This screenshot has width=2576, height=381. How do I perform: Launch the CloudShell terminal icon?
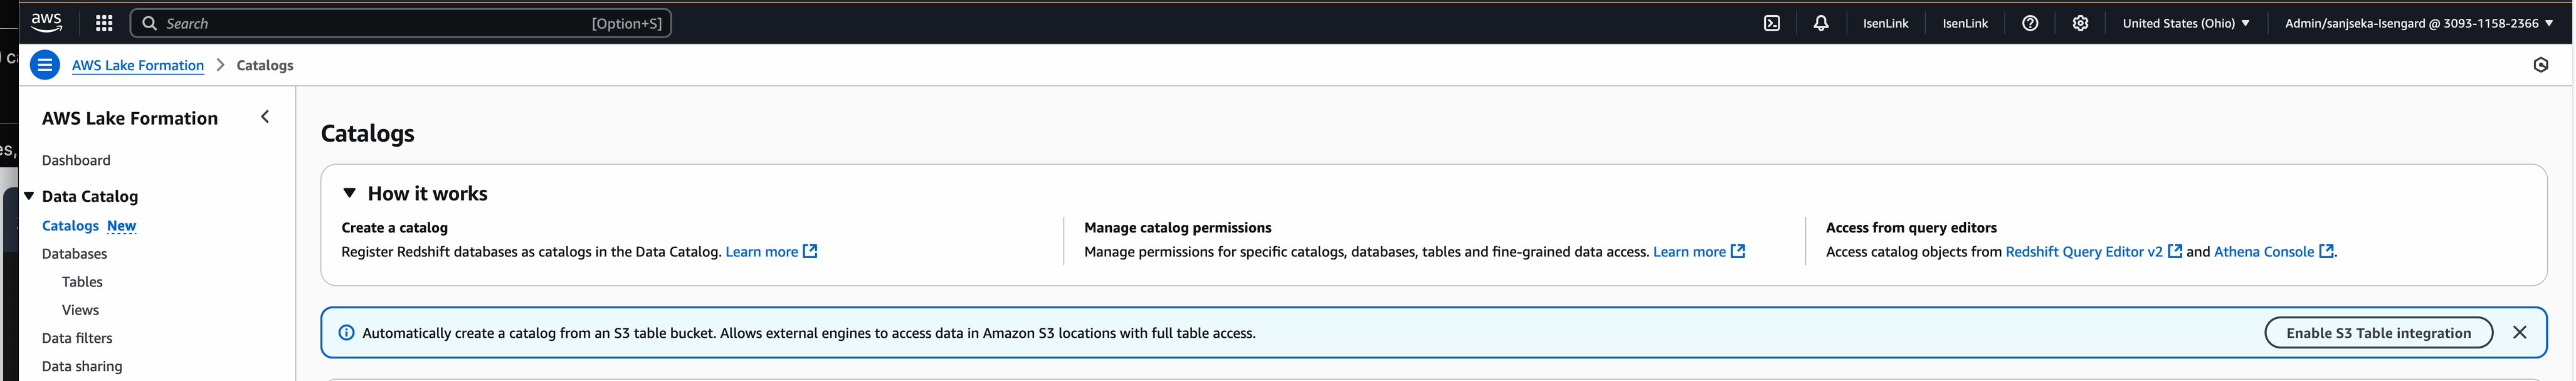[1771, 23]
